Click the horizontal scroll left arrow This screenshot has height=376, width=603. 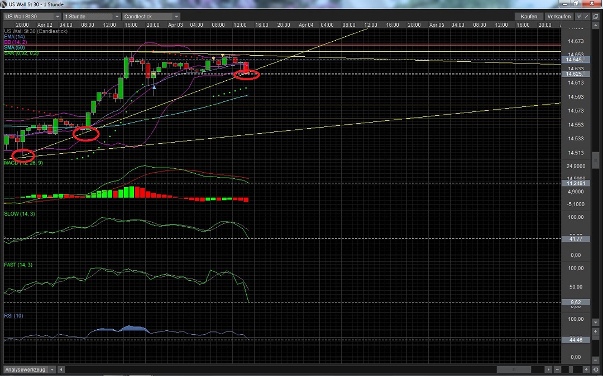pyautogui.click(x=61, y=369)
